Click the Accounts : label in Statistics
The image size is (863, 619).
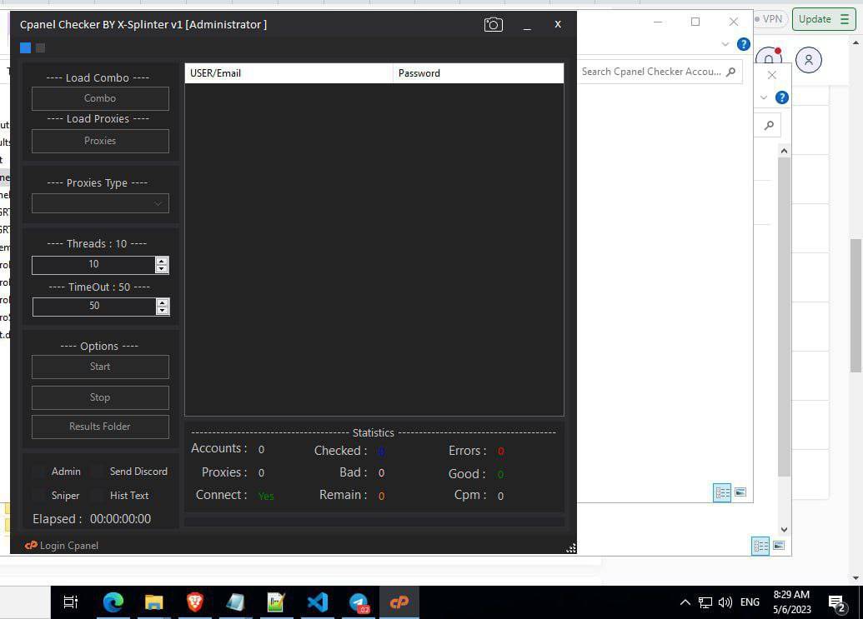(219, 448)
